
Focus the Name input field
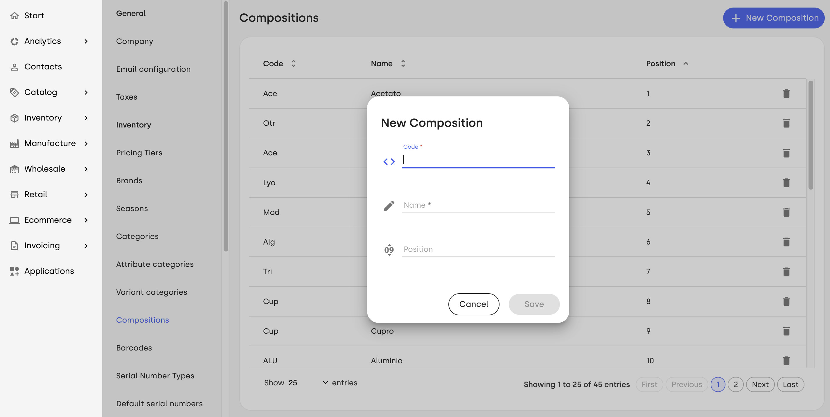[478, 205]
